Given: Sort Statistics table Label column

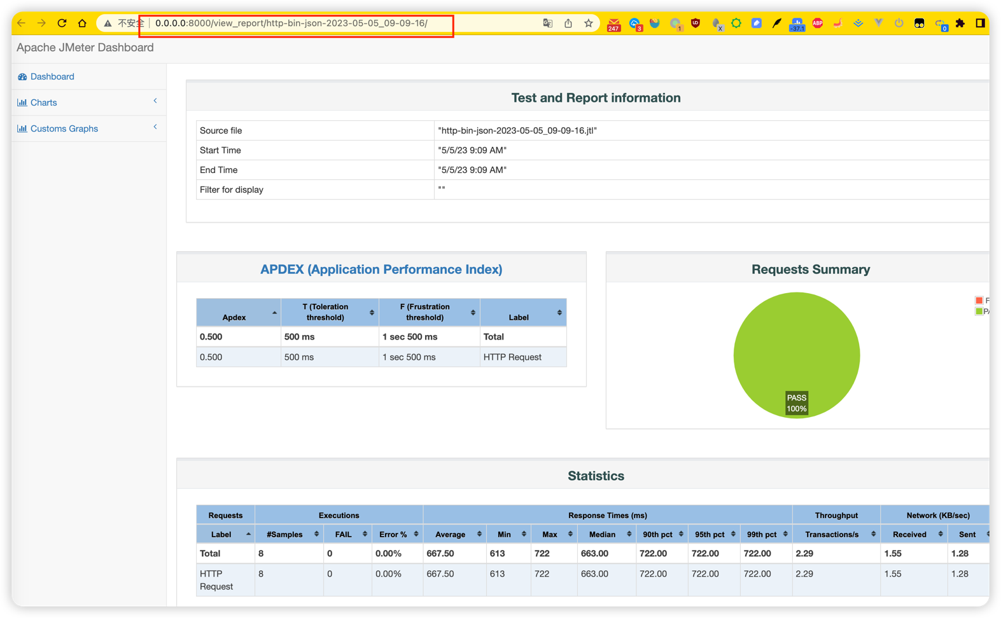Looking at the screenshot, I should click(x=225, y=535).
